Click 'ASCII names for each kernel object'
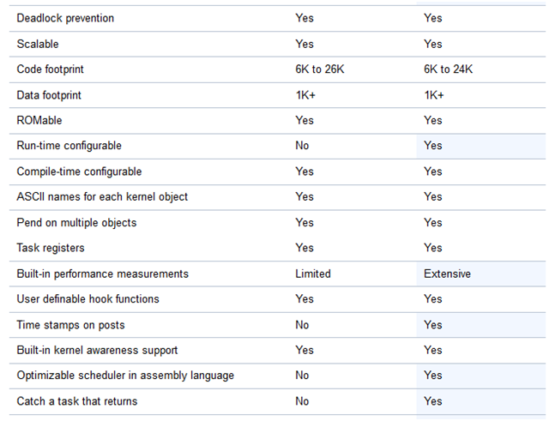This screenshot has width=555, height=421. coord(102,196)
